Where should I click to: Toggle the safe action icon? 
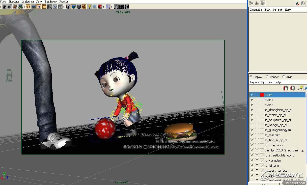pyautogui.click(x=55, y=7)
